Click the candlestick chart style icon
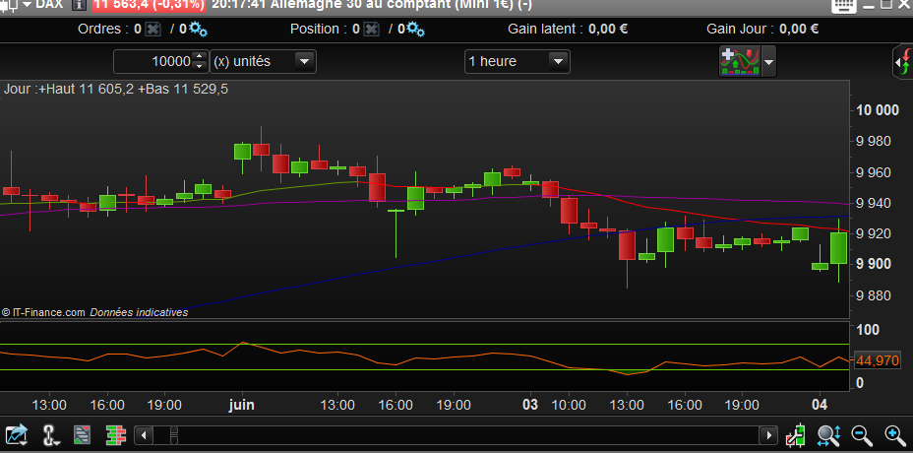The image size is (913, 453). coord(795,435)
